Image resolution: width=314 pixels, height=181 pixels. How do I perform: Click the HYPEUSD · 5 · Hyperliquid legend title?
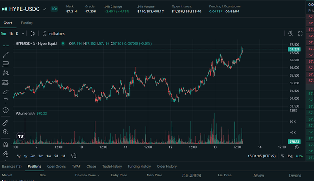point(36,43)
